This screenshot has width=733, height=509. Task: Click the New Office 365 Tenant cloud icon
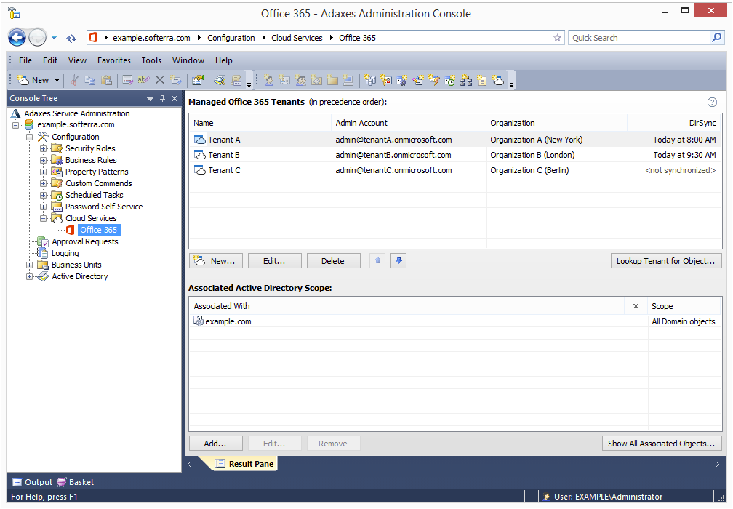tap(498, 81)
